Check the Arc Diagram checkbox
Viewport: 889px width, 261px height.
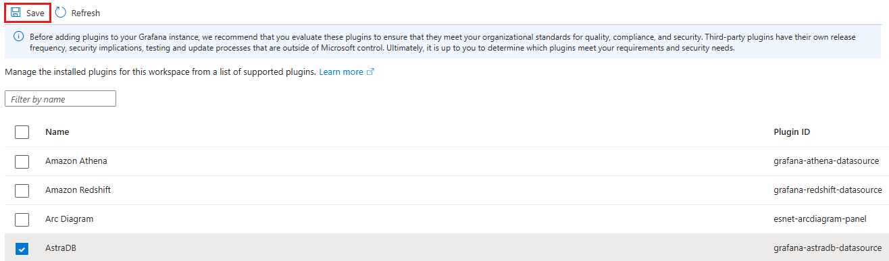tap(22, 219)
